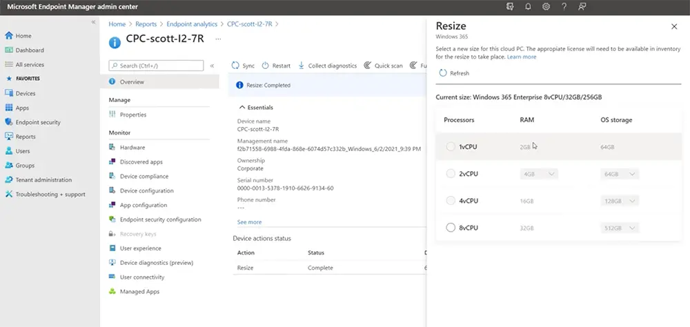Close the Resize panel
This screenshot has width=690, height=327.
pyautogui.click(x=673, y=26)
